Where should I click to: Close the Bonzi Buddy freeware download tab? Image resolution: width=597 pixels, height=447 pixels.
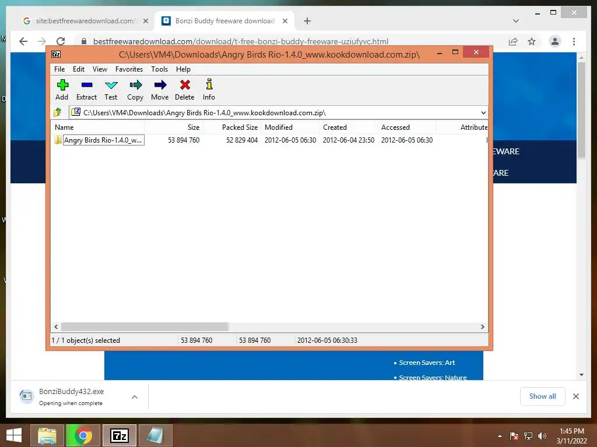(285, 21)
